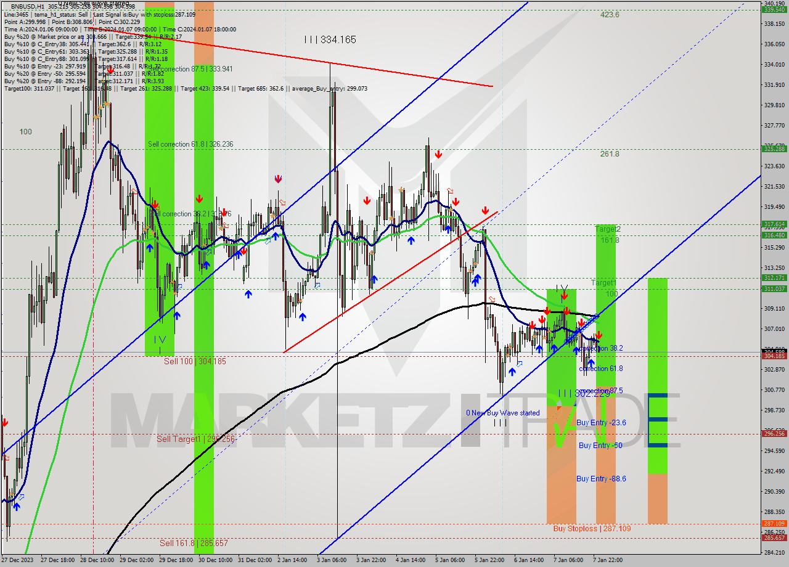Click the green 316.480 price tag
Screen dimensions: 789x567
pyautogui.click(x=774, y=235)
